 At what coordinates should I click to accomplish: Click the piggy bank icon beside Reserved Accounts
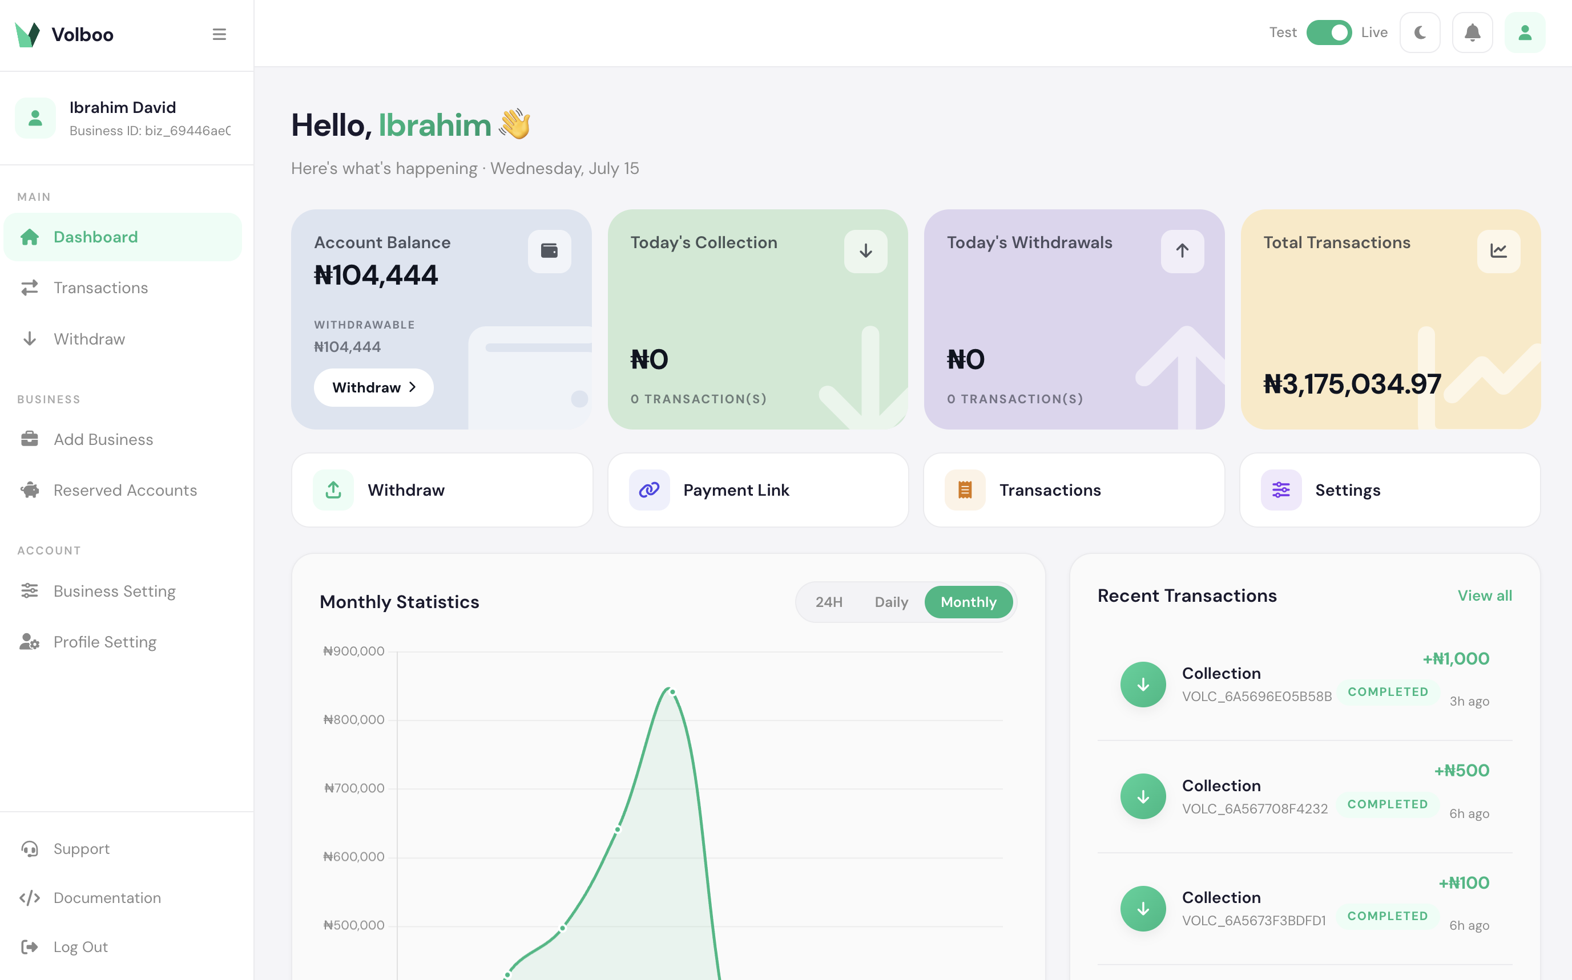pos(30,490)
